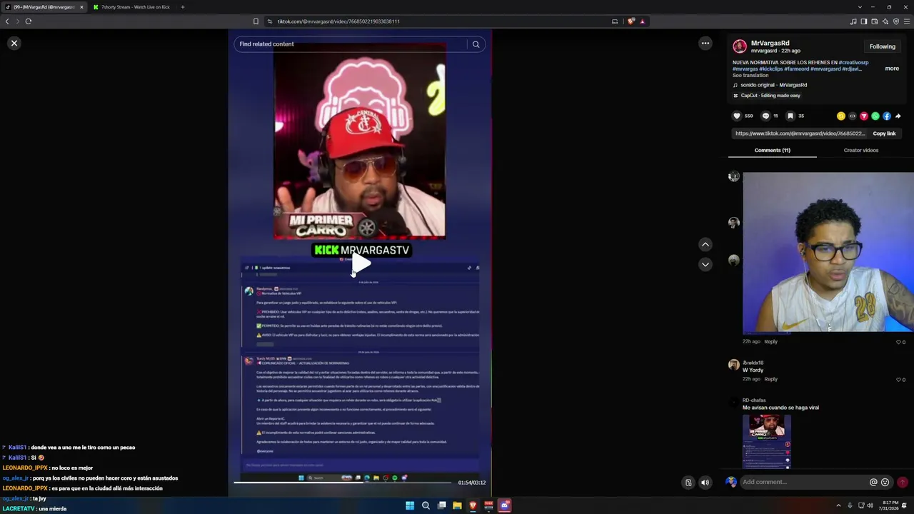
Task: Open more share options arrow
Action: tap(898, 116)
